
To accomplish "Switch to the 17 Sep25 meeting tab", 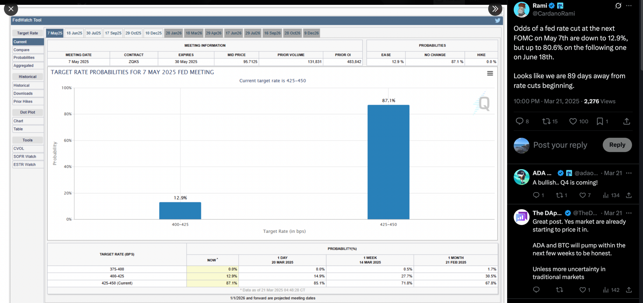I will coord(113,33).
